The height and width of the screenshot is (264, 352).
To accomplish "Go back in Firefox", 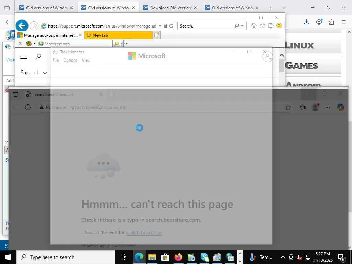I will point(8,22).
